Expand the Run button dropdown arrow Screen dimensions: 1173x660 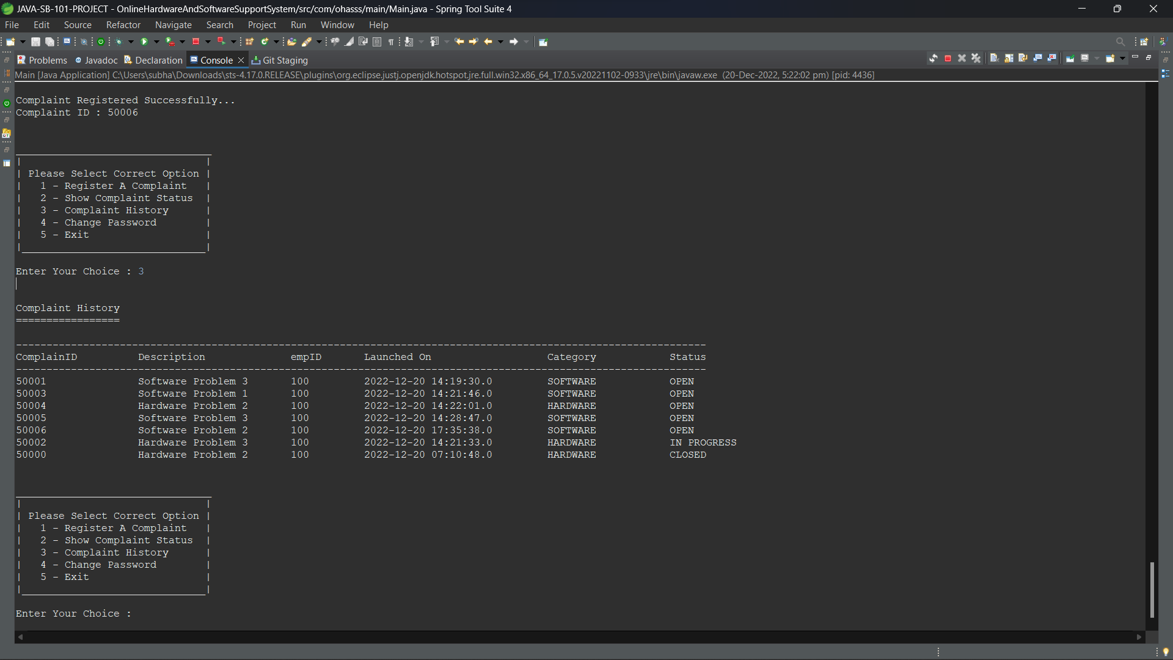click(x=156, y=42)
